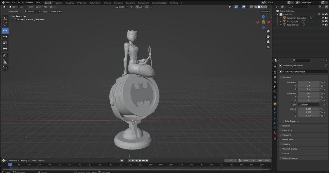Open the Physics properties tab
This screenshot has height=173, width=329.
[275, 118]
